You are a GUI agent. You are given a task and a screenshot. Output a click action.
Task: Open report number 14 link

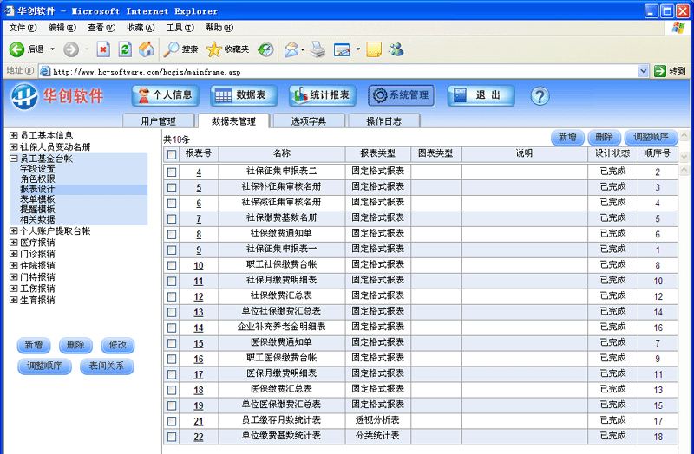click(x=199, y=328)
